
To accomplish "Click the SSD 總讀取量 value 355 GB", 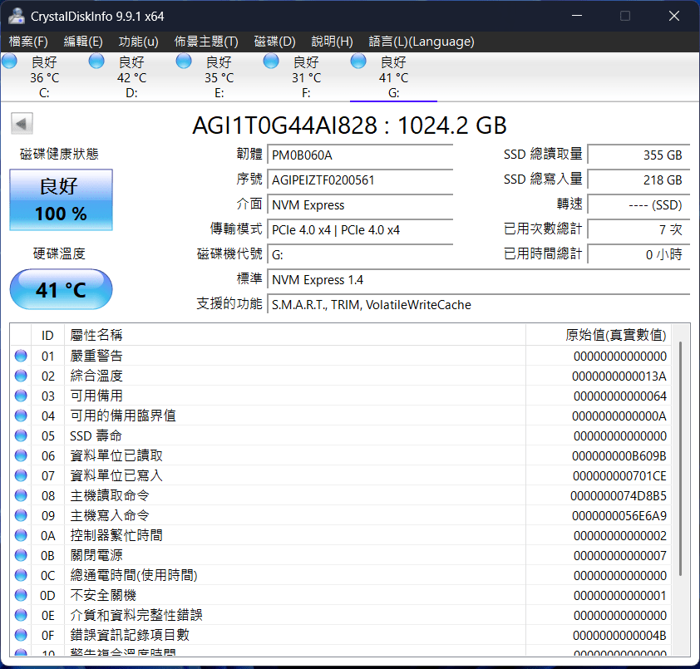I will (638, 155).
